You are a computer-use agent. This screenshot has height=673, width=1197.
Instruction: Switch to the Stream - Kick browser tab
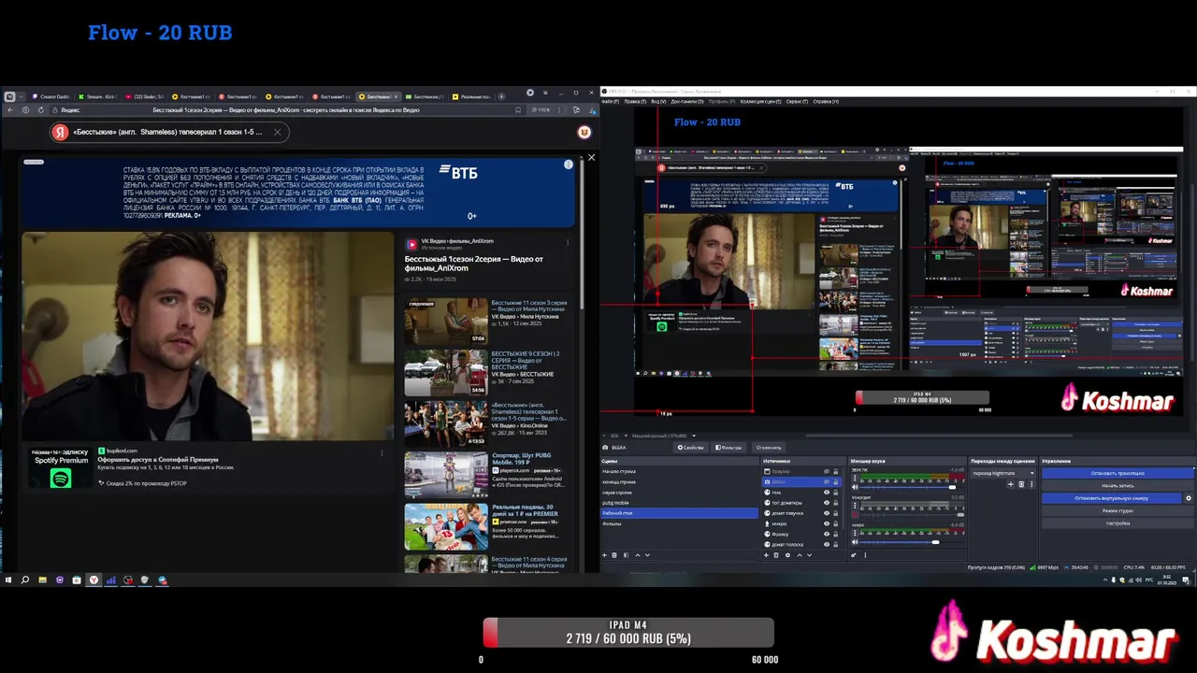point(98,96)
